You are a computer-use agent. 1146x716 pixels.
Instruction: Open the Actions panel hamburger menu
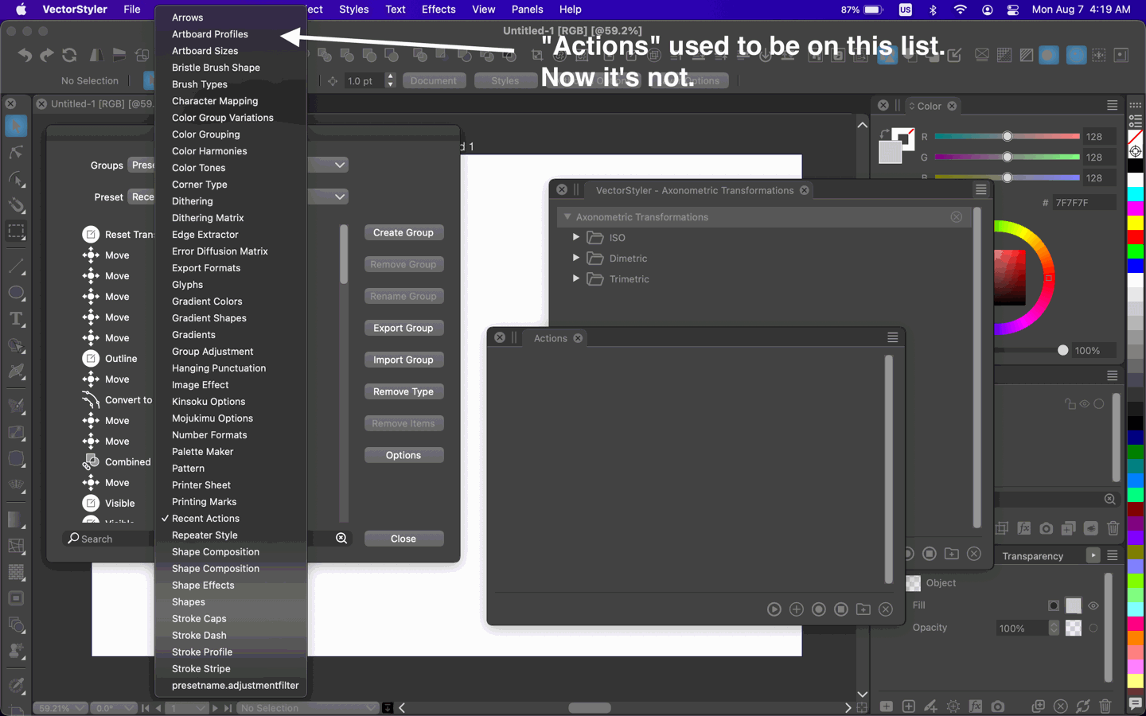(892, 338)
